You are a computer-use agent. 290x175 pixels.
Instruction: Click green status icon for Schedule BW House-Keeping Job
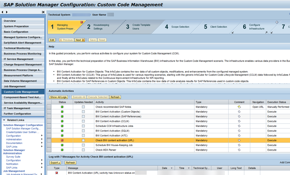coord(62,145)
